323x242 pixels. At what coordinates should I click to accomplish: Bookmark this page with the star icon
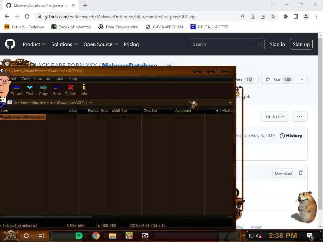pyautogui.click(x=273, y=16)
